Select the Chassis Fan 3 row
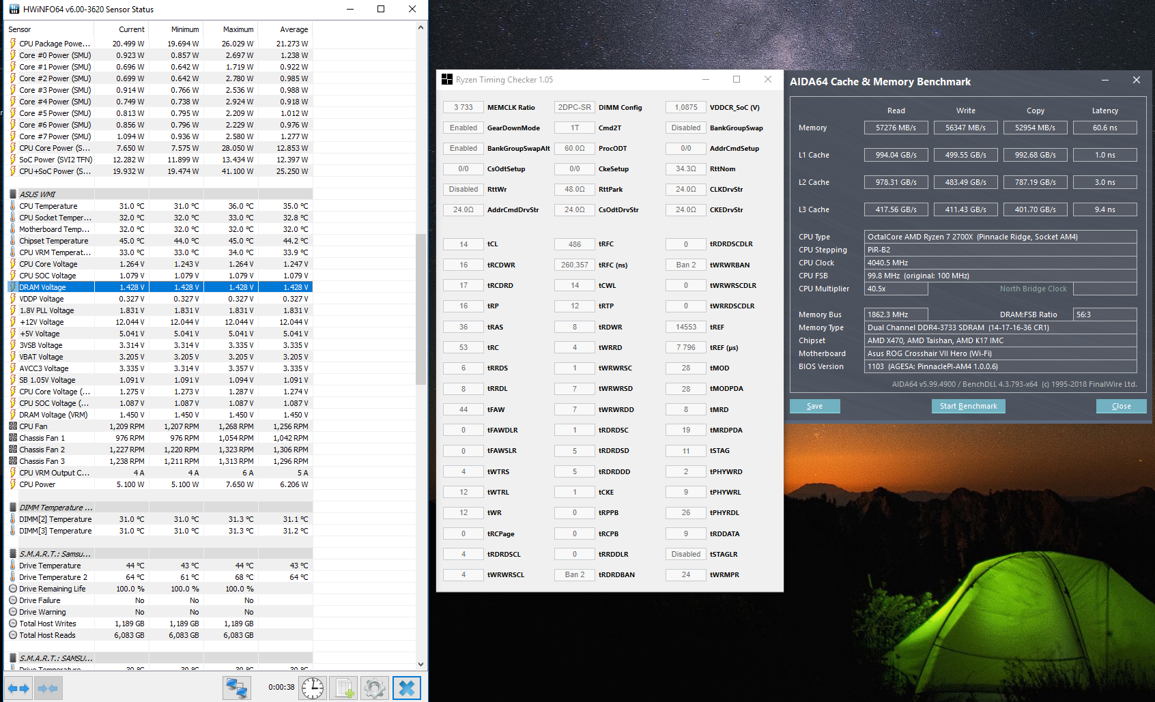The height and width of the screenshot is (702, 1155). pos(159,461)
